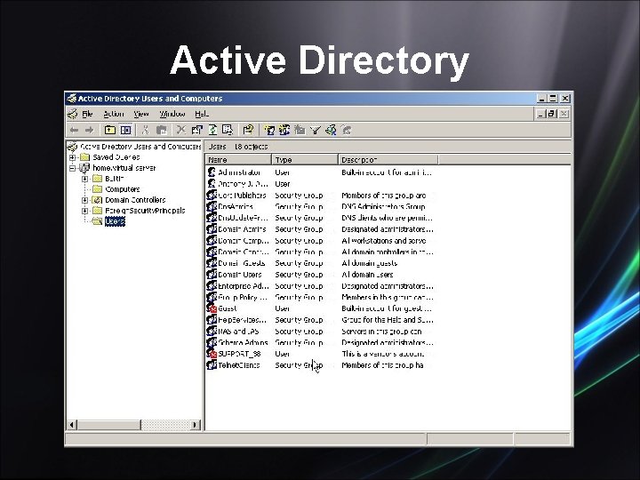Screen dimensions: 640x480
Task: Select the Schema Admins row
Action: point(320,342)
